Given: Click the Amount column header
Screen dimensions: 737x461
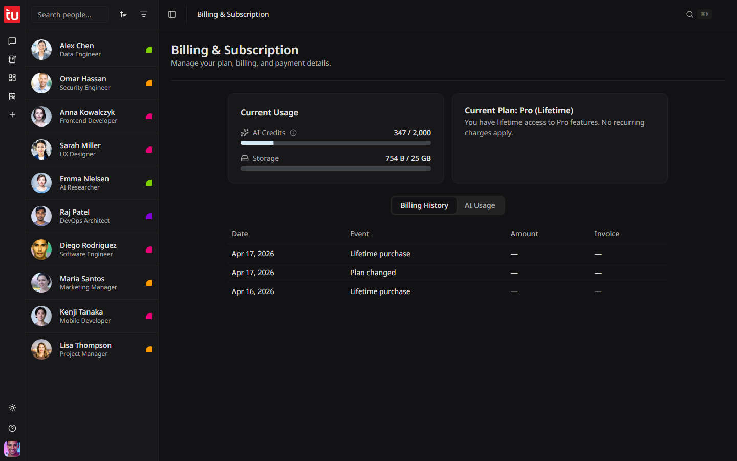Looking at the screenshot, I should 524,234.
